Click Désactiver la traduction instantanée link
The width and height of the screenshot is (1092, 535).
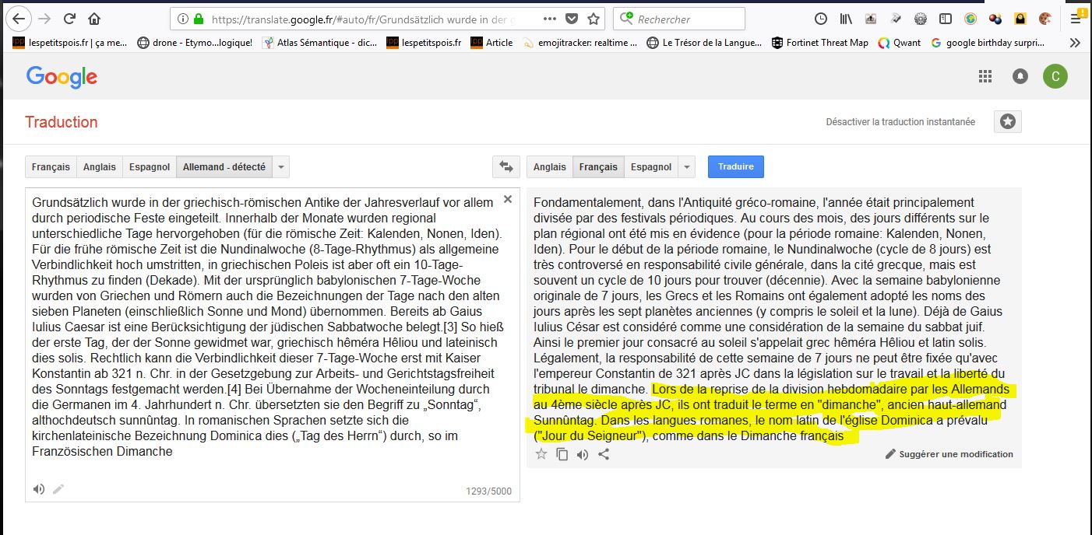click(x=900, y=122)
